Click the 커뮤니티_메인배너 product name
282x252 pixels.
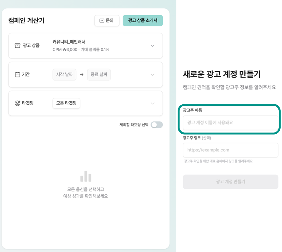(x=69, y=42)
